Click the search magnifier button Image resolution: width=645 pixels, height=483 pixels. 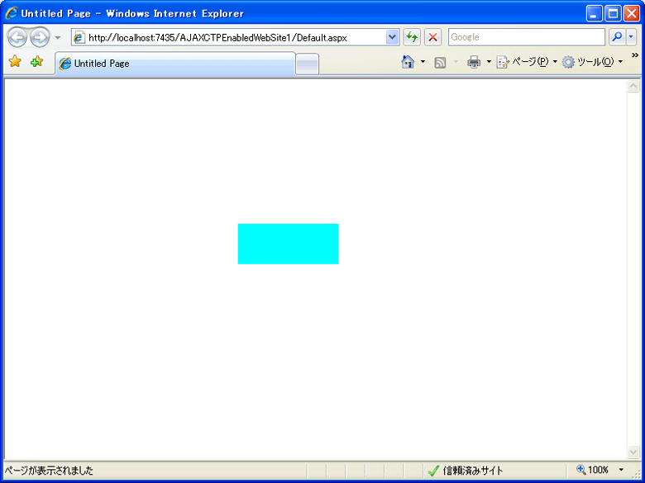click(617, 37)
